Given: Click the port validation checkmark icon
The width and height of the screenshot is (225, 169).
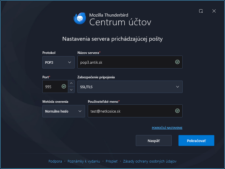Looking at the screenshot, I should coord(64,86).
